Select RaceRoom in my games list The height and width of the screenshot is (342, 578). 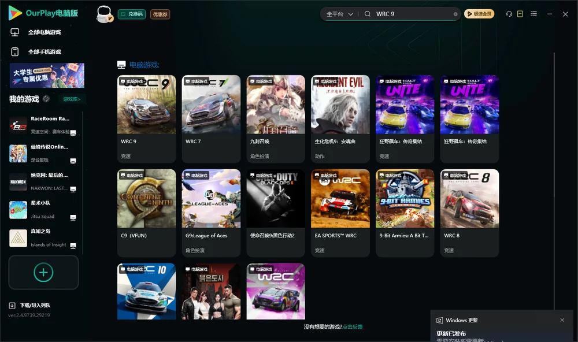(x=43, y=125)
